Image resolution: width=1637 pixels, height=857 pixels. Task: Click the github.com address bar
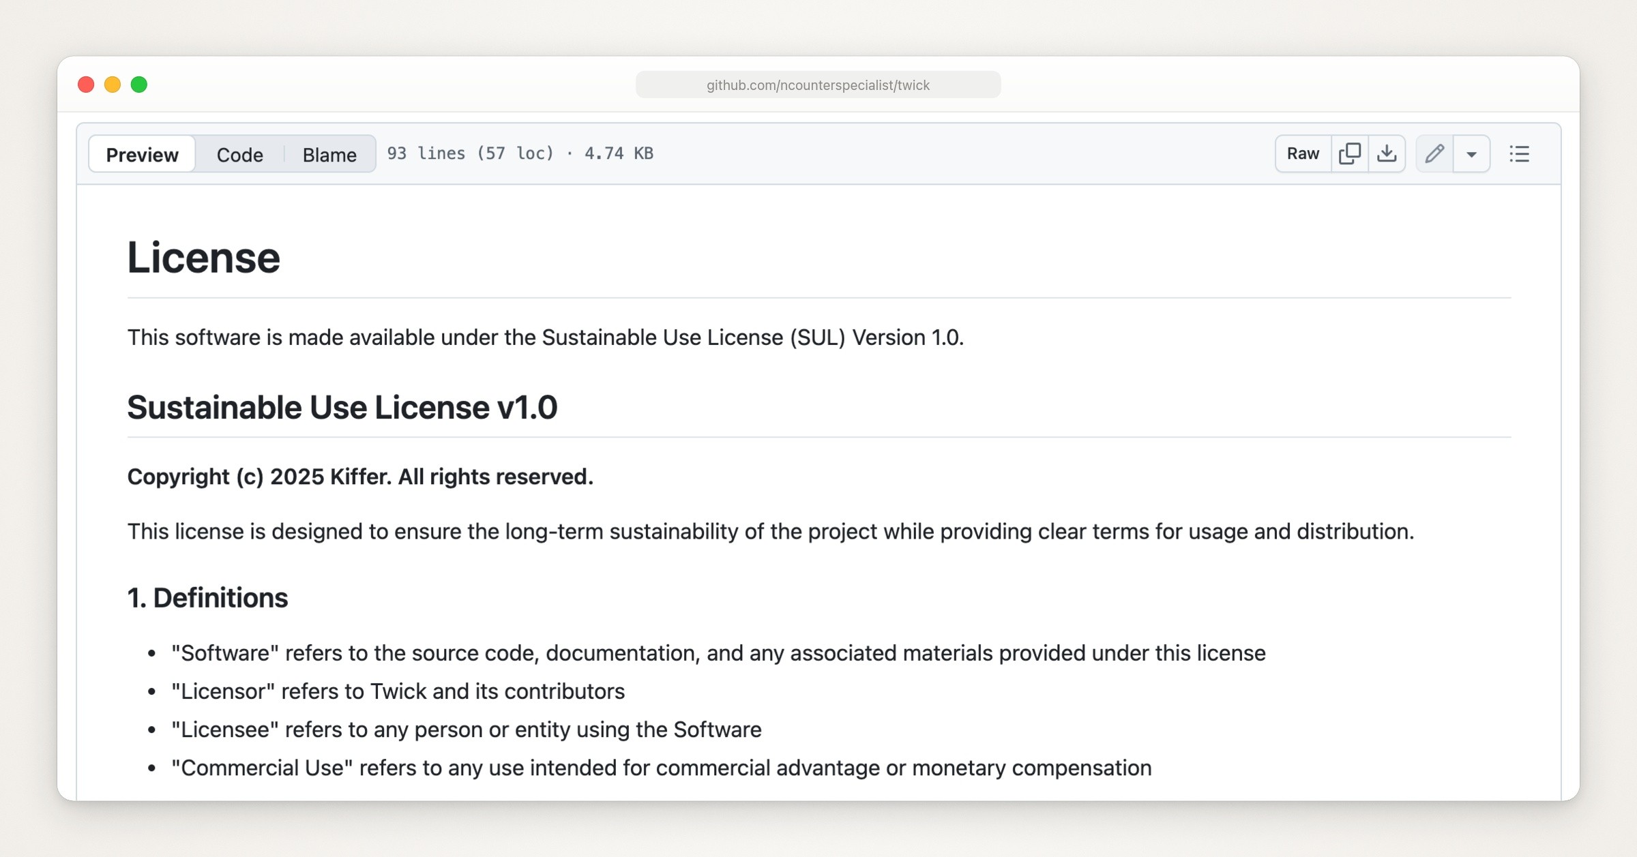tap(818, 85)
